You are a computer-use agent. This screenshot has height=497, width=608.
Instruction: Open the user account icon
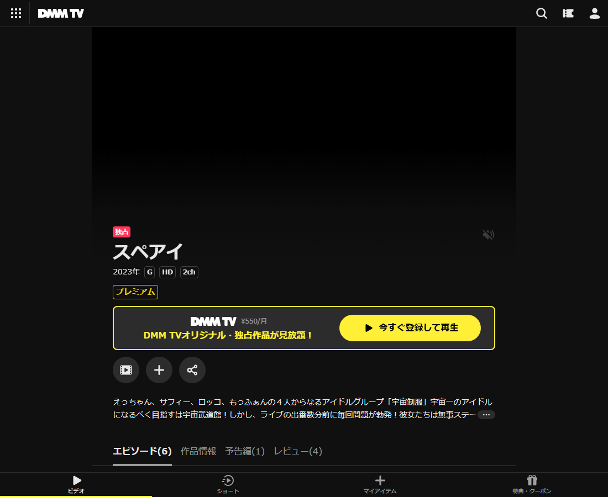pos(594,14)
